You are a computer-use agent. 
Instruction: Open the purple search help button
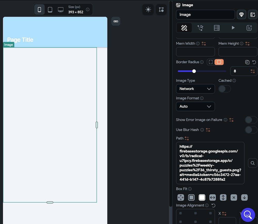(x=248, y=215)
